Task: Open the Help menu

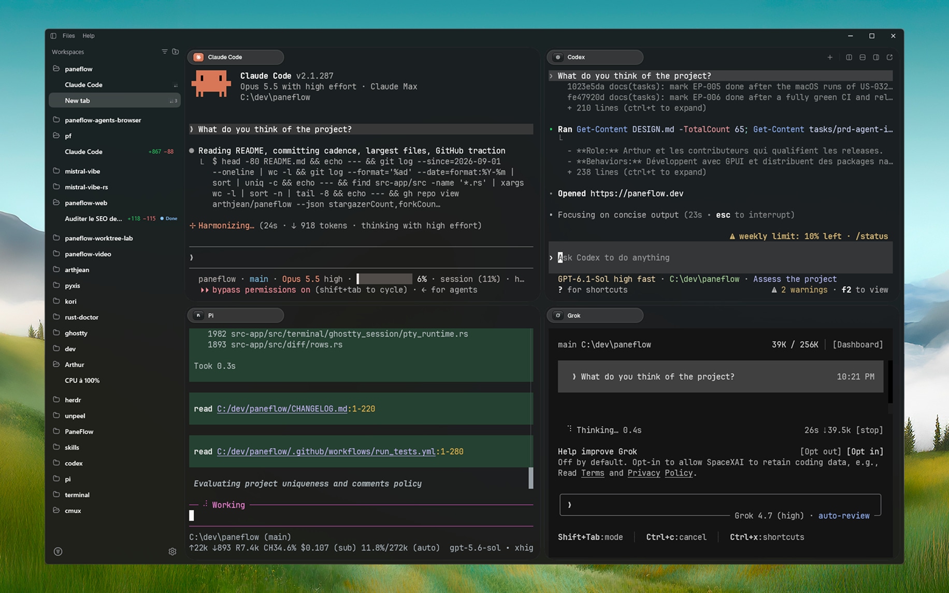Action: click(x=89, y=36)
